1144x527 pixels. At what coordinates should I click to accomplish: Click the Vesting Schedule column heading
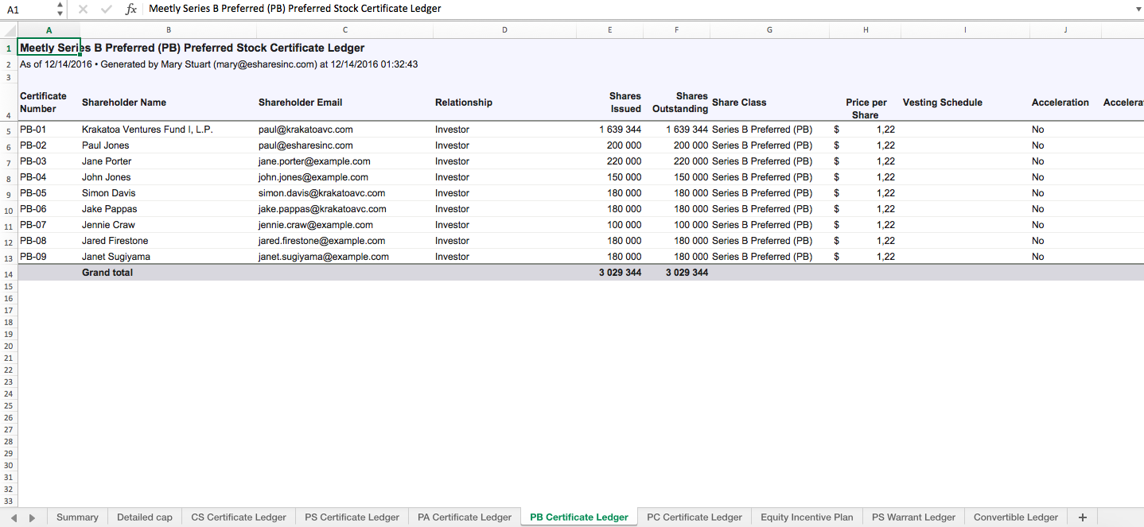(x=943, y=103)
